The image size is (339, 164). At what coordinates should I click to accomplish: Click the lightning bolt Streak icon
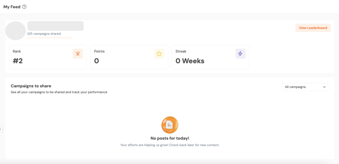[x=240, y=54]
